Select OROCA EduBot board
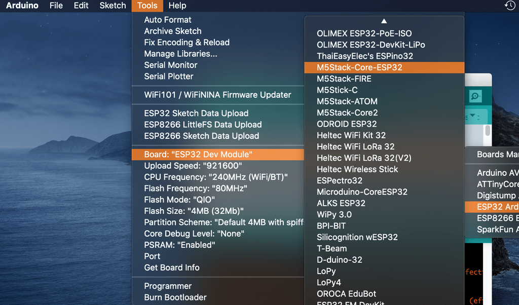The width and height of the screenshot is (519, 305). click(x=384, y=294)
